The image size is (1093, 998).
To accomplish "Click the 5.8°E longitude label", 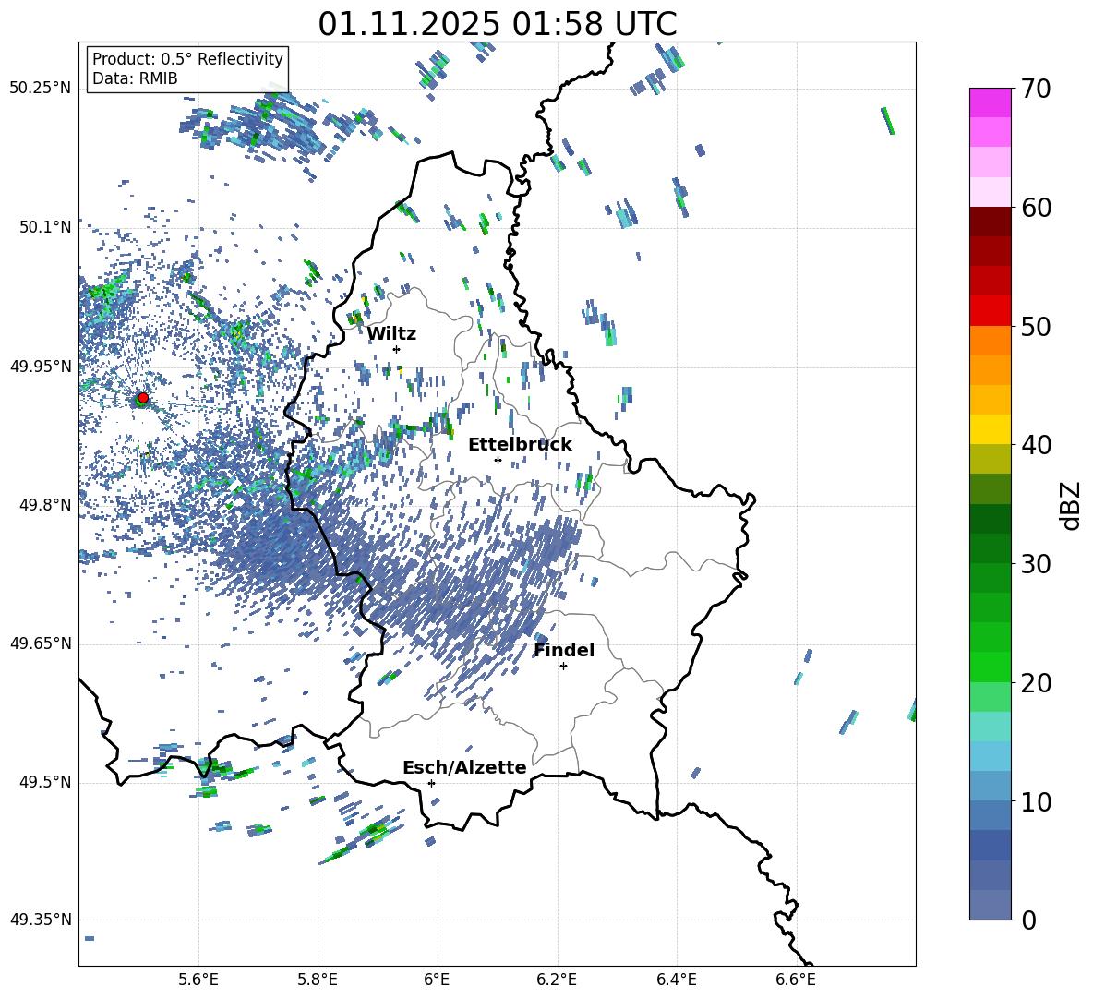I will [x=318, y=980].
